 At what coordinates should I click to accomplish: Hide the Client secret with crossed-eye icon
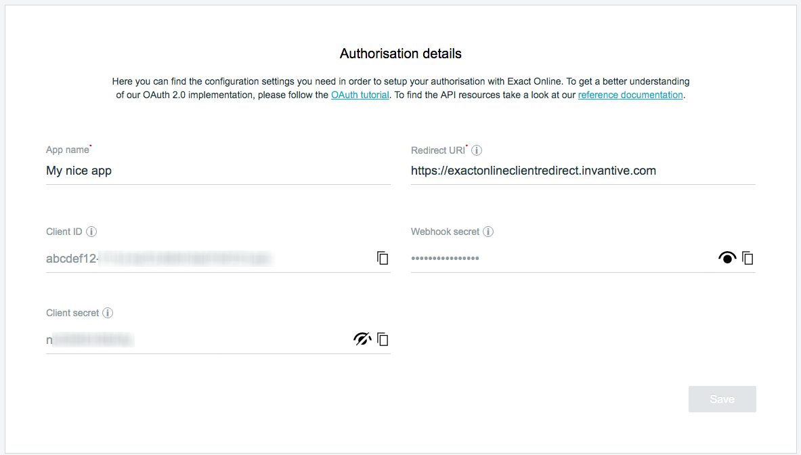coord(362,339)
